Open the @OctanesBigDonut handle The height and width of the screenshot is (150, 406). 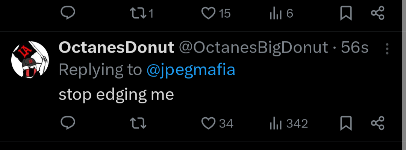click(x=253, y=48)
